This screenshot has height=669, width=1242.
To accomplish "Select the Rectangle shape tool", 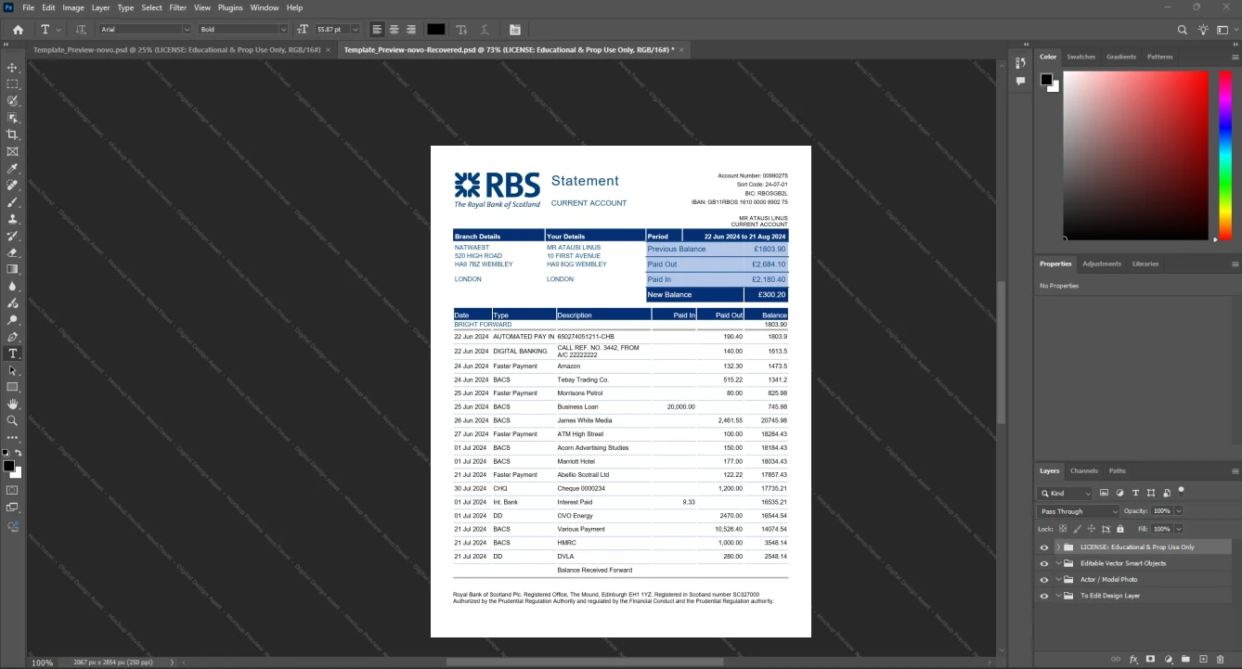I will pos(12,387).
